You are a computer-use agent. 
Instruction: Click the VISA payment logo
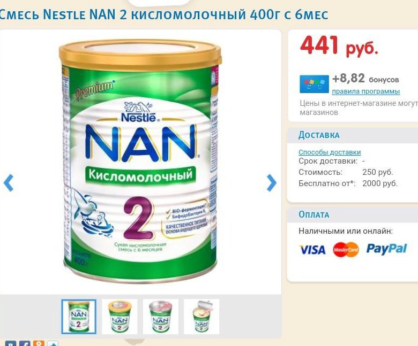click(x=313, y=250)
